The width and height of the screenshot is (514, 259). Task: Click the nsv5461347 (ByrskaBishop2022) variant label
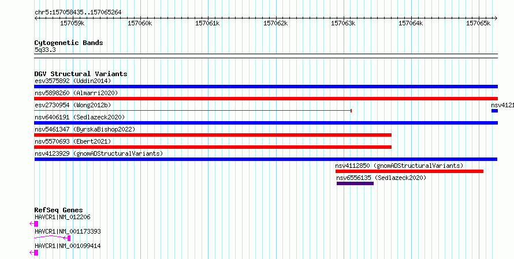[84, 129]
